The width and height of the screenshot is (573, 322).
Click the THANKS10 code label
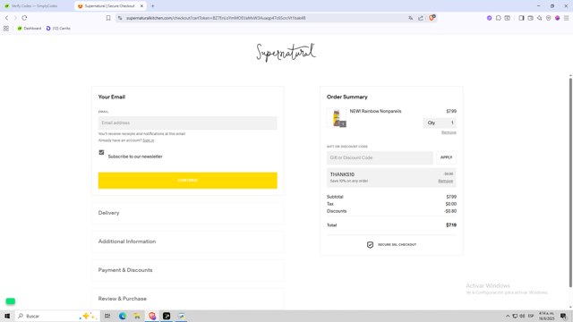click(342, 174)
